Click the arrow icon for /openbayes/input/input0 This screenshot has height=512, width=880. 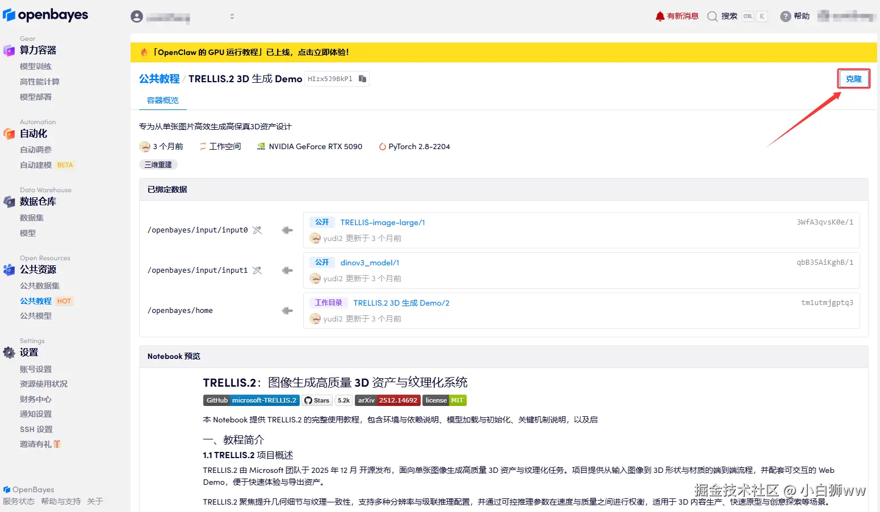287,230
